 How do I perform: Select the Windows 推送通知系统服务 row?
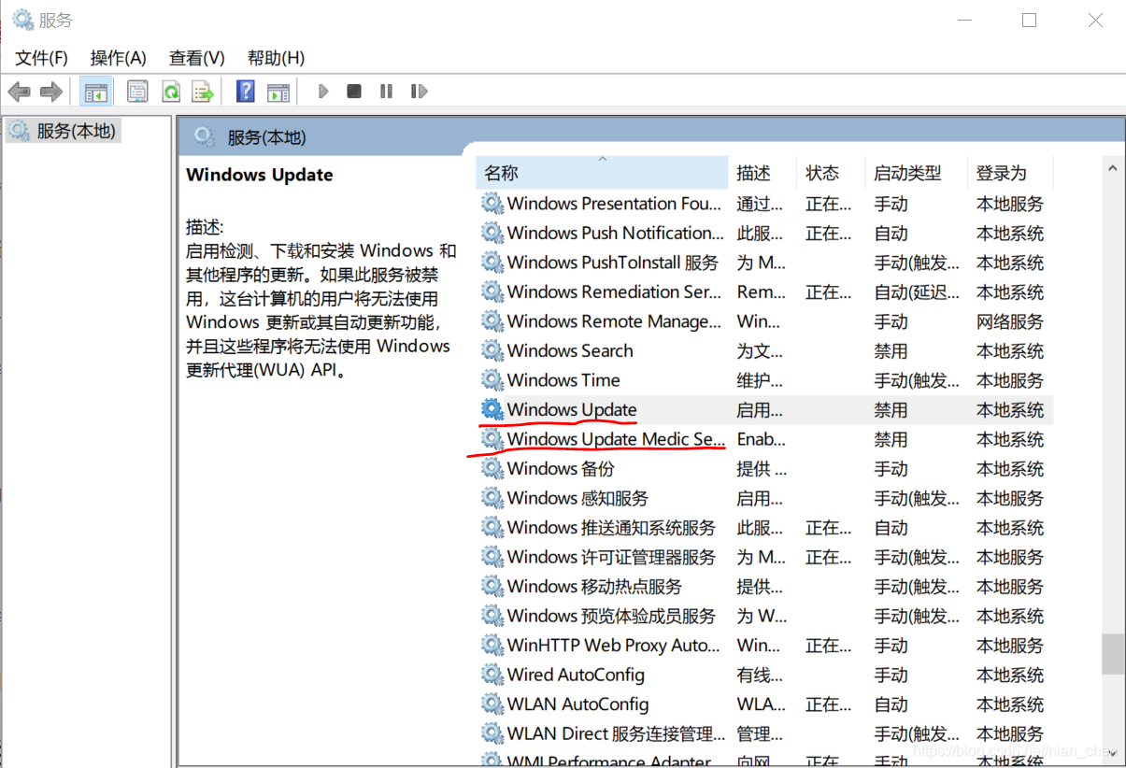tap(765, 527)
